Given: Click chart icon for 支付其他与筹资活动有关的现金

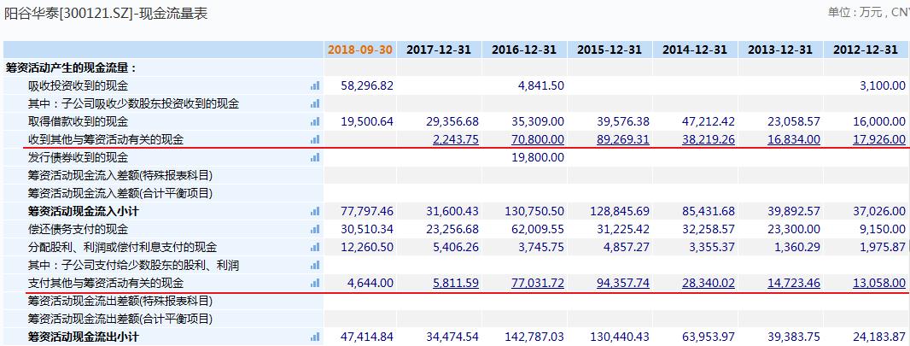Looking at the screenshot, I should click(x=314, y=283).
